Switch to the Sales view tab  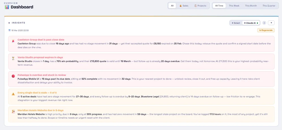[184, 6]
